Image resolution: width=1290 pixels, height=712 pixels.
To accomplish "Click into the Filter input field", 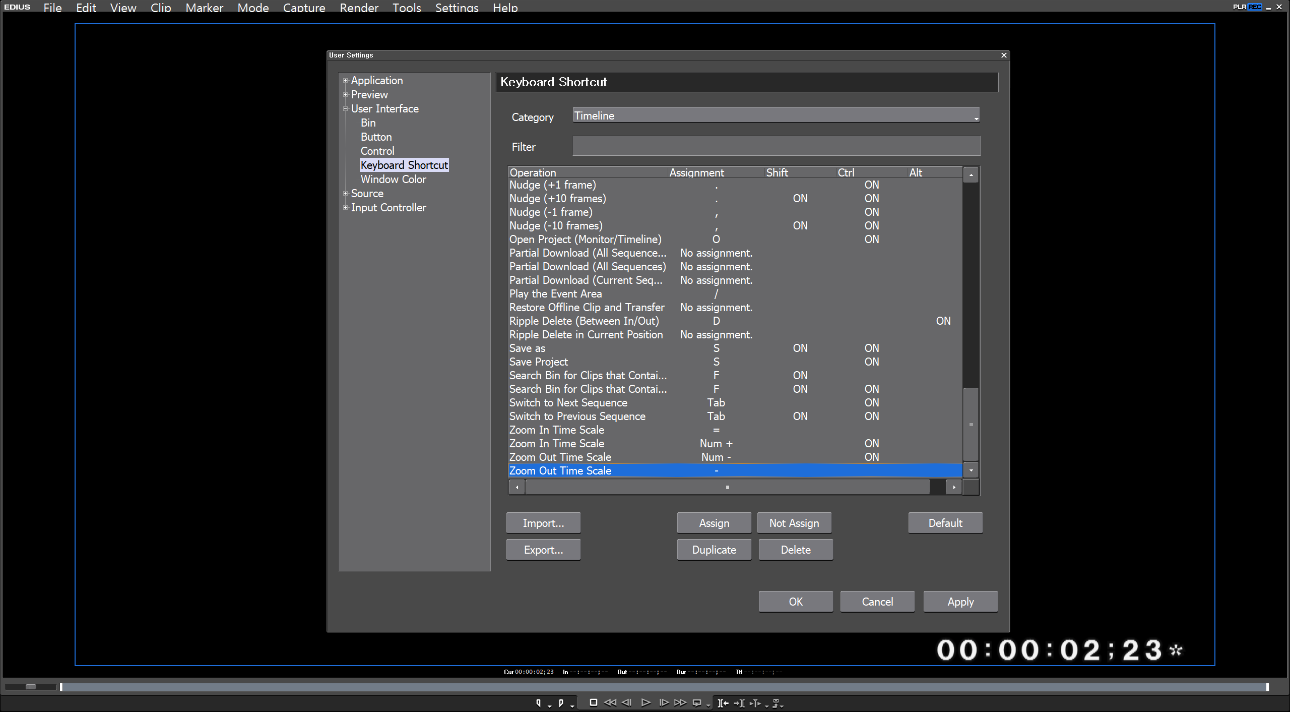I will point(776,146).
